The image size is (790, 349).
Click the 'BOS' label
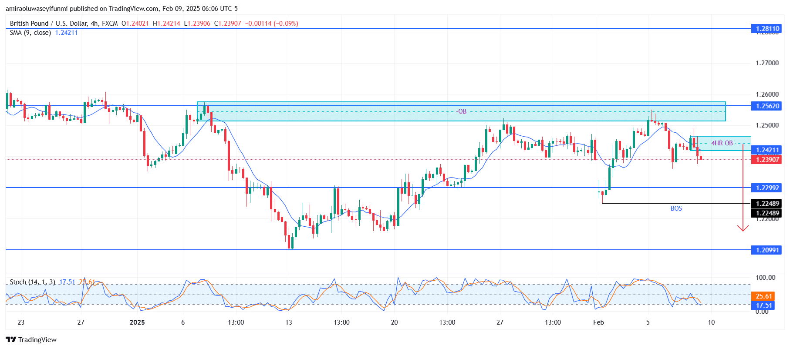(676, 208)
